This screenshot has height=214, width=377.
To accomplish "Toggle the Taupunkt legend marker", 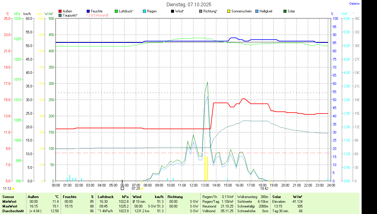I will (x=60, y=15).
